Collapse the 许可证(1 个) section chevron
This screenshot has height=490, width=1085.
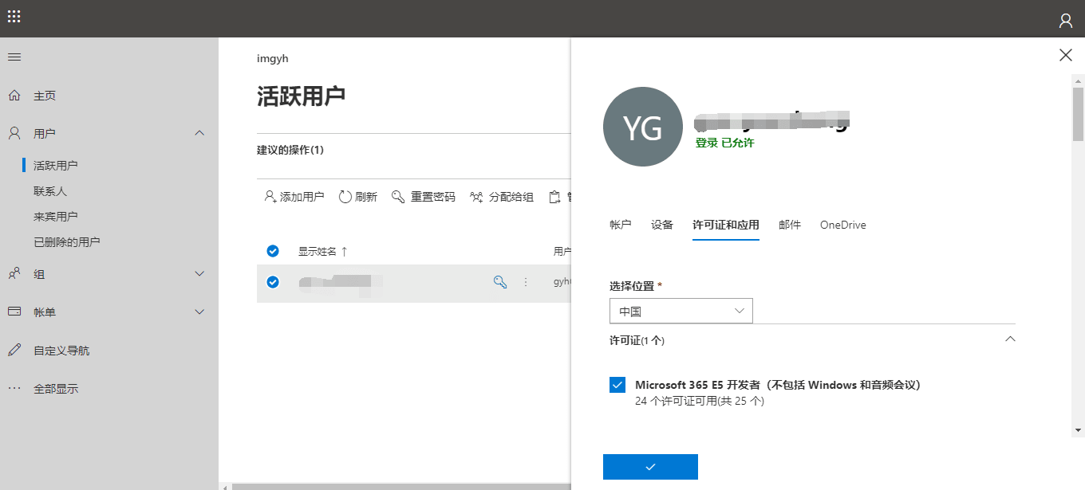1010,339
